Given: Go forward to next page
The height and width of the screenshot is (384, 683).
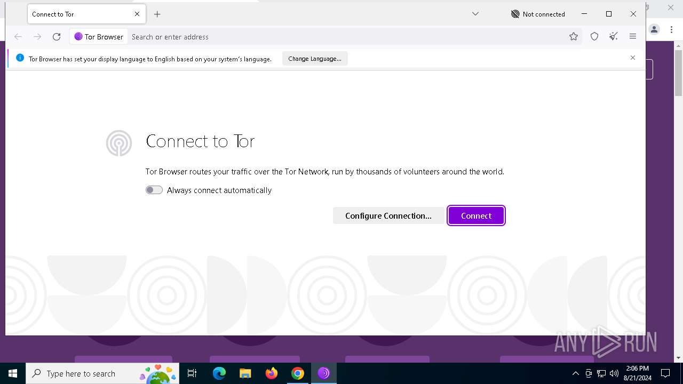Looking at the screenshot, I should (37, 37).
